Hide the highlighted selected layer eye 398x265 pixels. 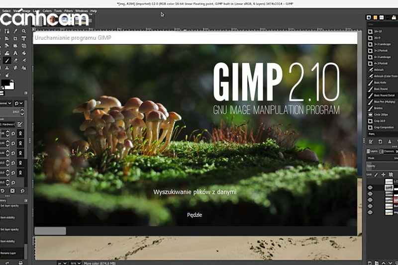[x=370, y=187]
